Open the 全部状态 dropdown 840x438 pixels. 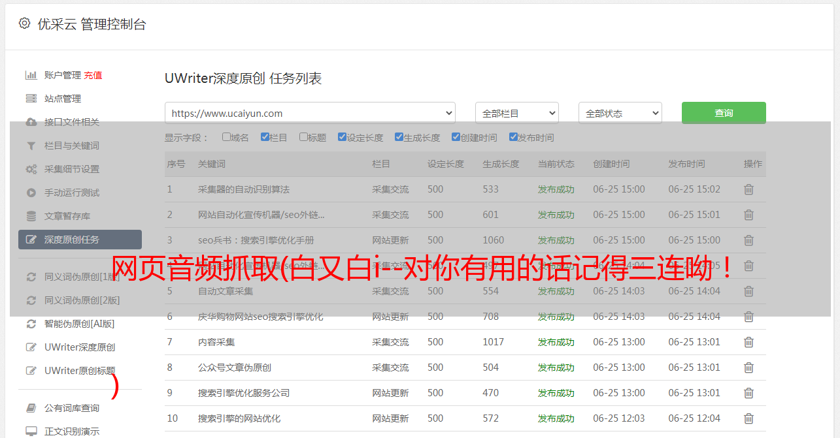pyautogui.click(x=620, y=113)
